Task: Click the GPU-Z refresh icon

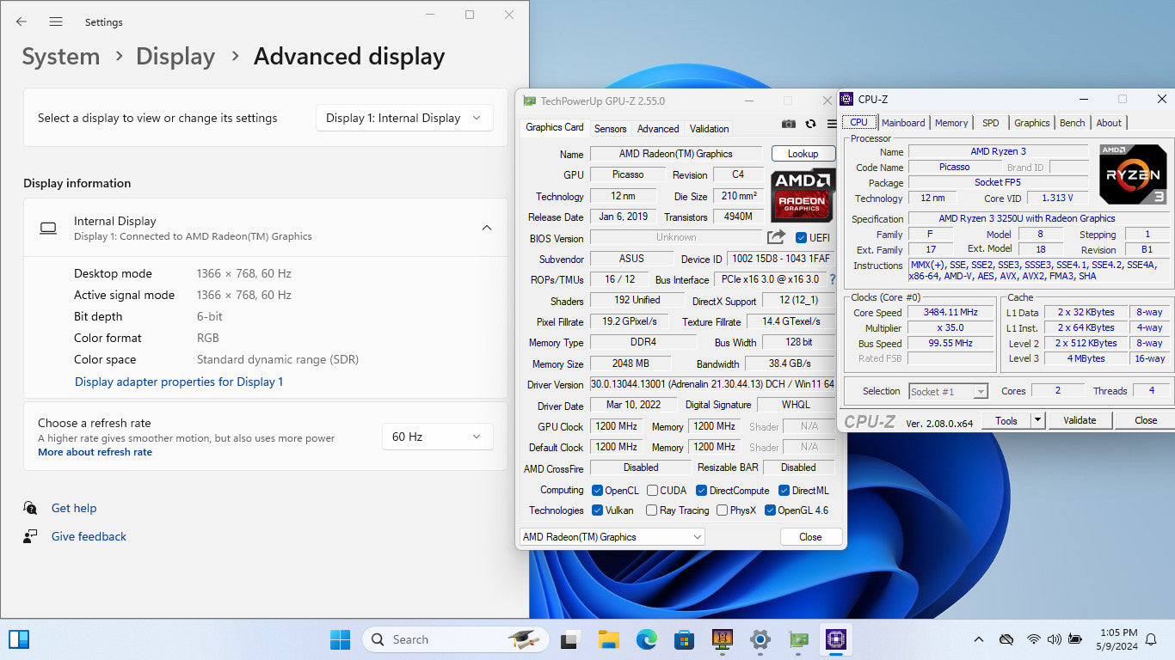Action: (x=810, y=124)
